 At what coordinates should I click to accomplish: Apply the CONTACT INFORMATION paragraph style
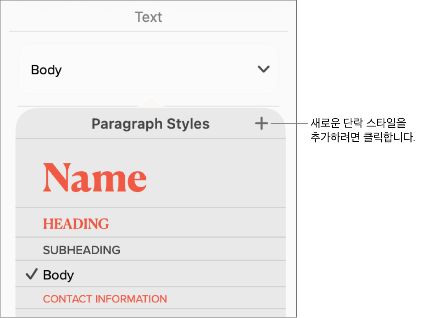coord(150,298)
